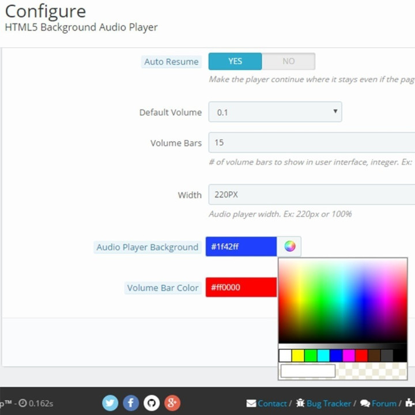
Task: Click the 'Make the player continue' hint text
Action: tap(311, 79)
